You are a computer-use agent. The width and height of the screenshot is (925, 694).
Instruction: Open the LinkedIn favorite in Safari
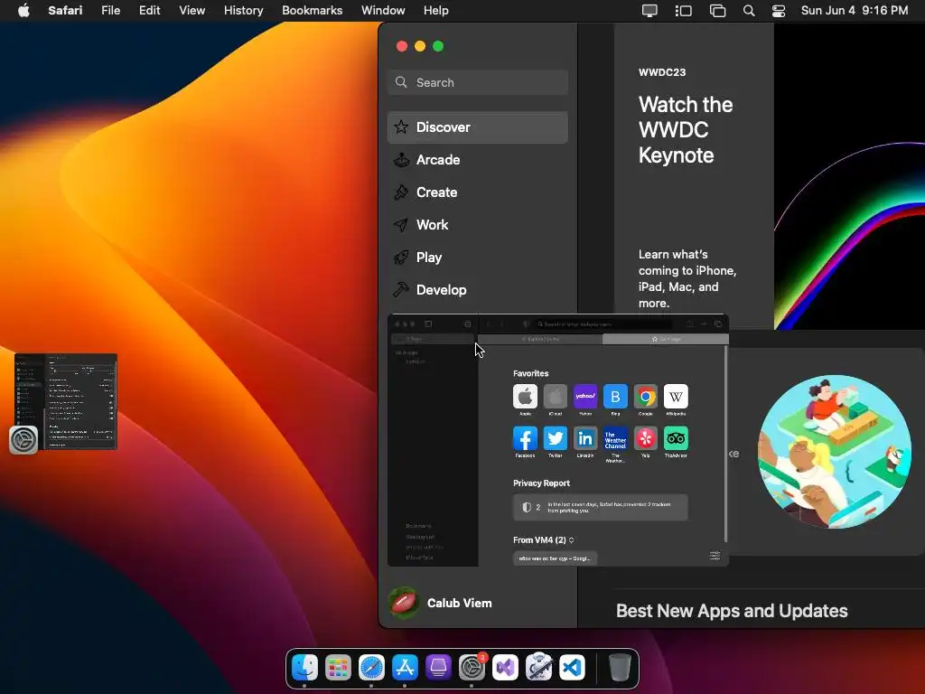pos(585,438)
